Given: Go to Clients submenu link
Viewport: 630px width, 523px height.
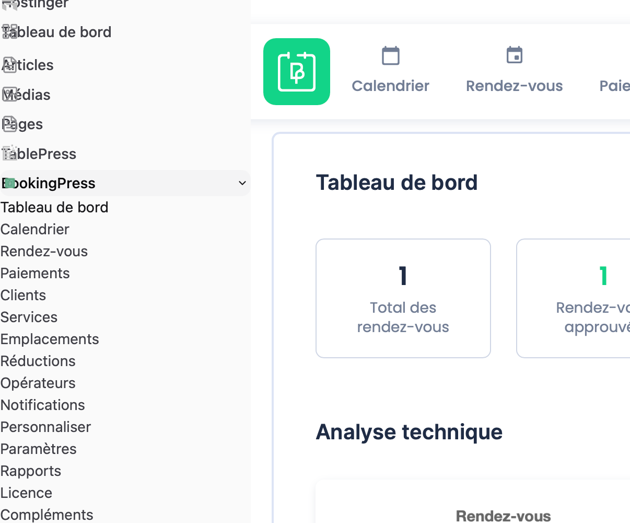Looking at the screenshot, I should 23,295.
